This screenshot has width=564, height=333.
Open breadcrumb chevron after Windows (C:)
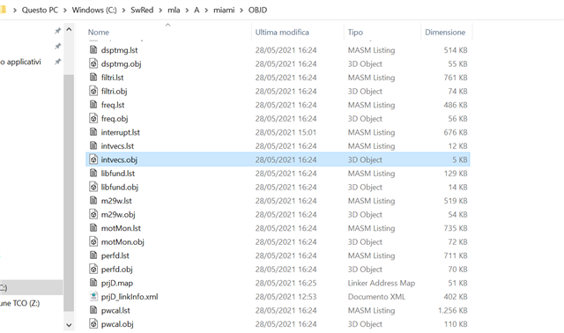click(x=123, y=10)
